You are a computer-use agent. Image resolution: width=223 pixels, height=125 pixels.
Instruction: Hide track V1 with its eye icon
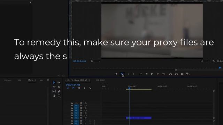[x=85, y=118]
